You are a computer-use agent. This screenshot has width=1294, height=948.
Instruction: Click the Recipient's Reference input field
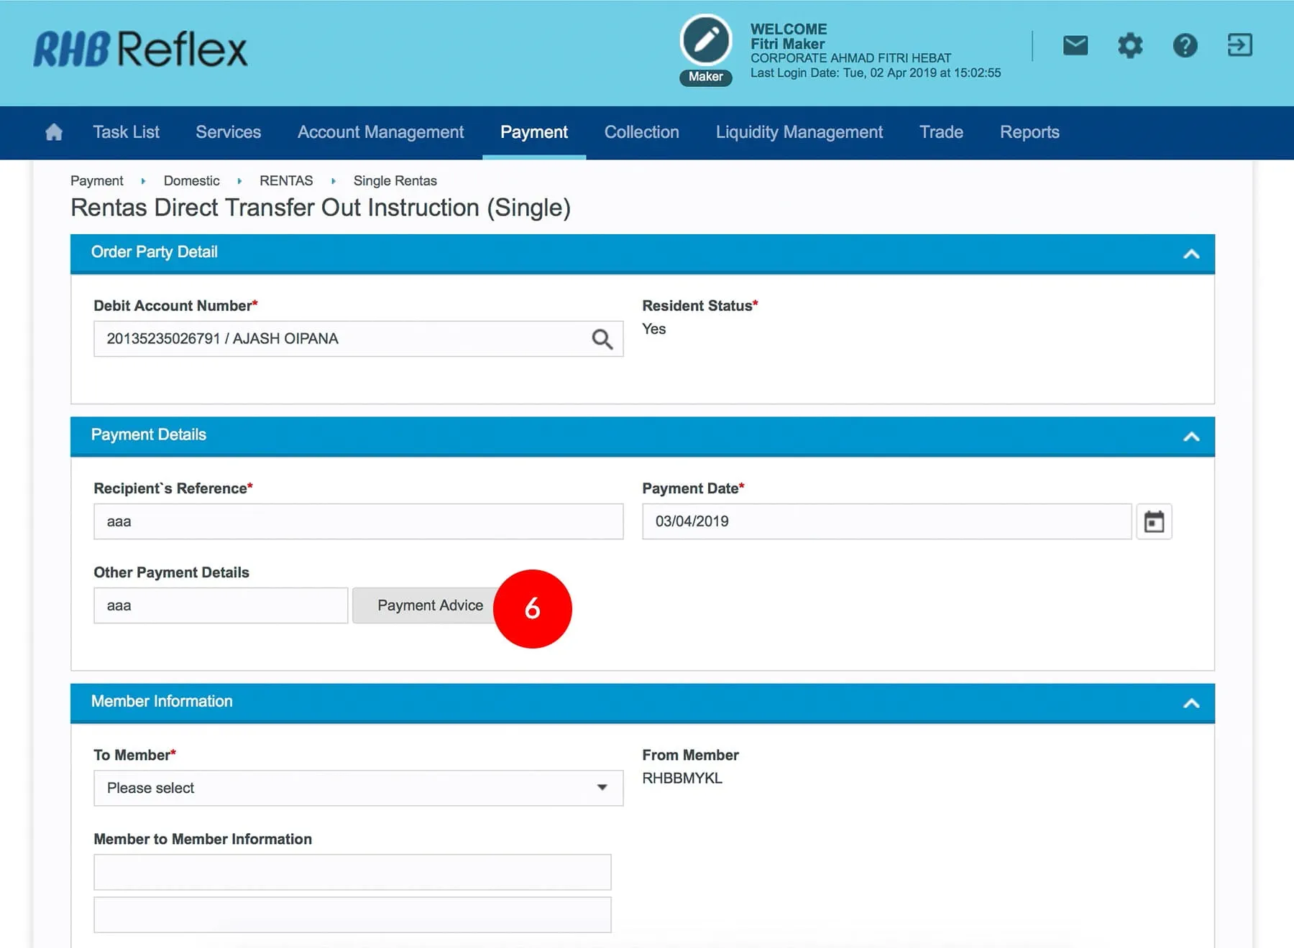(358, 521)
